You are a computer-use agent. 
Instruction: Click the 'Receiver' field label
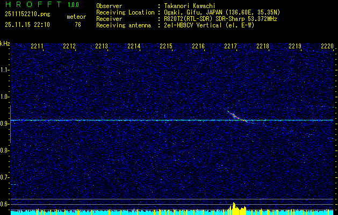click(x=109, y=19)
